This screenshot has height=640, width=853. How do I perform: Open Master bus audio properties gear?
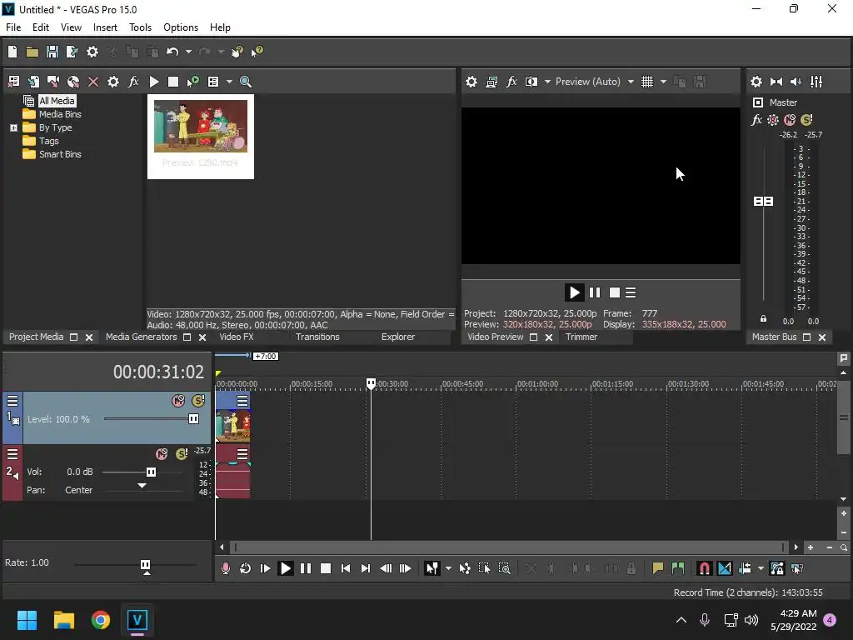(x=756, y=82)
